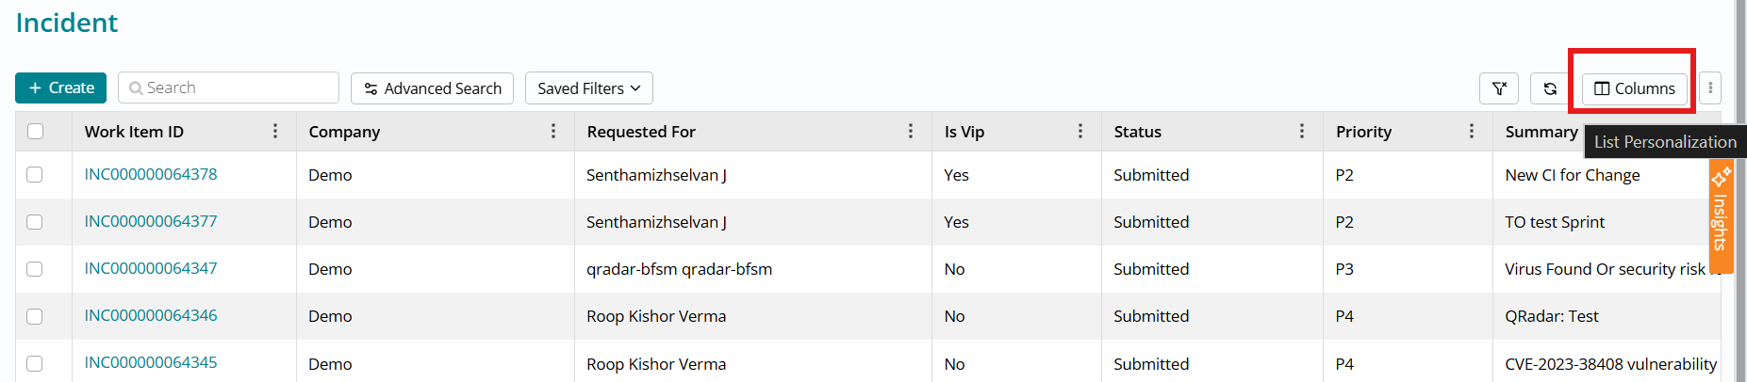Toggle the select-all header checkbox

click(x=36, y=132)
